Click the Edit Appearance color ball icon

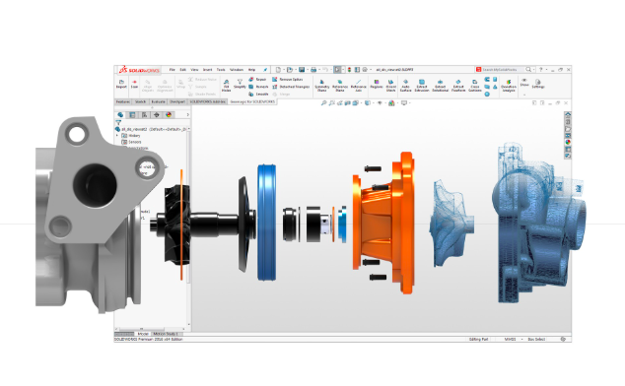(x=391, y=103)
